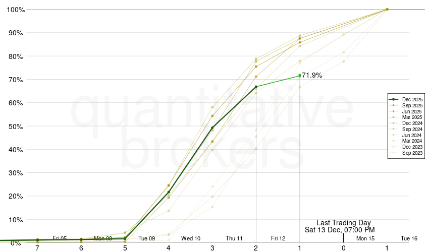
Task: Click the Dec 2025 point above Thu 11
Action: pos(212,128)
